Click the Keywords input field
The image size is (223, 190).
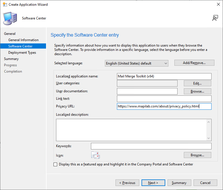[151, 146]
